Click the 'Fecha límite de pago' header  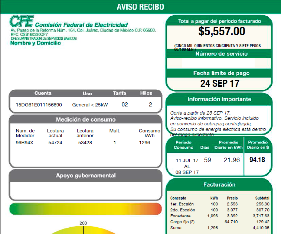(x=221, y=73)
